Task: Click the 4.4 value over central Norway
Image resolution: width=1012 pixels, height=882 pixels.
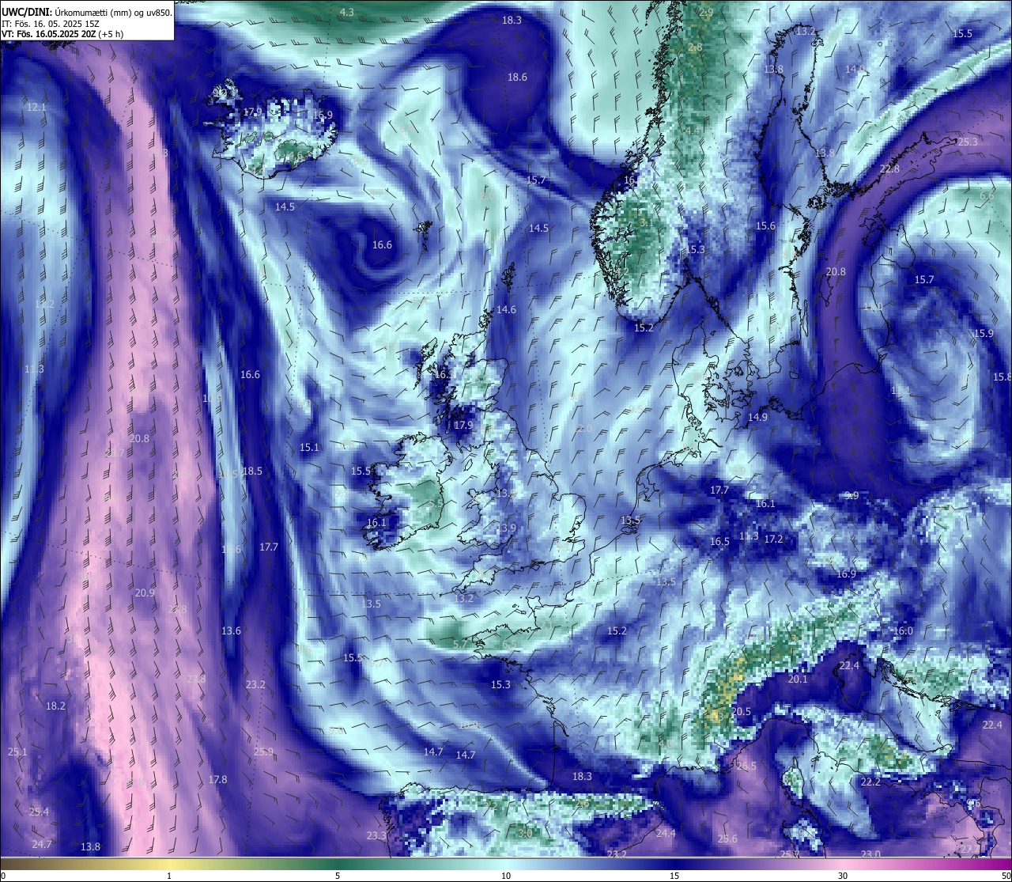Action: pos(693,130)
